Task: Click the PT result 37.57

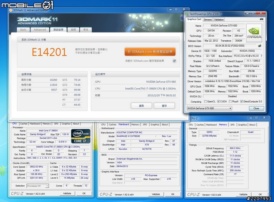Action: point(77,100)
